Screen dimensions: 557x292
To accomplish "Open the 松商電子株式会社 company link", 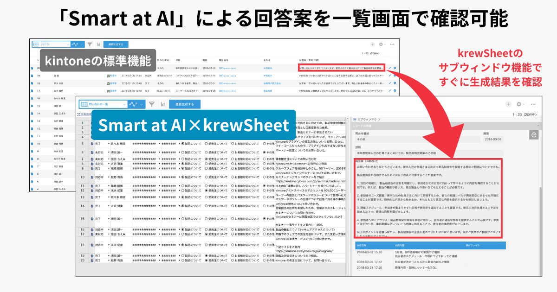I will coord(271,83).
